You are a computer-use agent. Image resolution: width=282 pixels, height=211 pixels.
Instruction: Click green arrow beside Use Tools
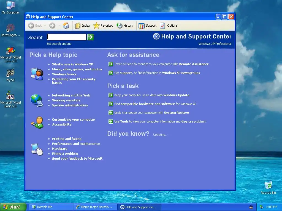[x=111, y=121]
